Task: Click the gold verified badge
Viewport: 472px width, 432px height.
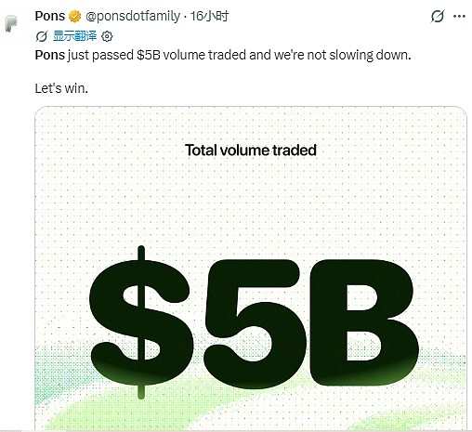Action: coord(74,16)
